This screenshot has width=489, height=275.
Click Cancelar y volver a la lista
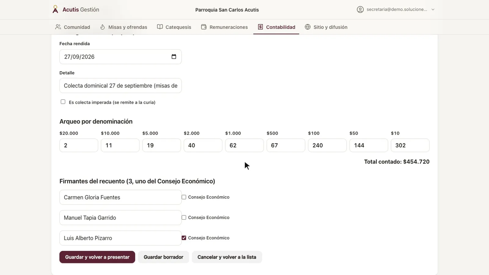tap(227, 257)
